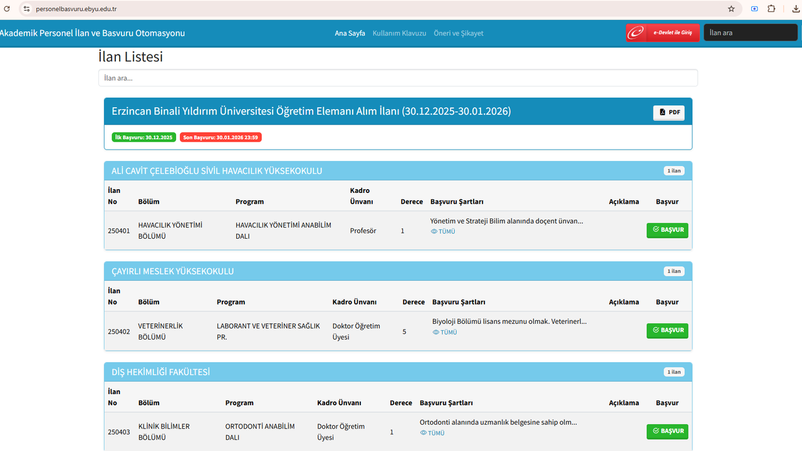Show all requirements (TÜMÜ) for listing 250402

click(445, 333)
